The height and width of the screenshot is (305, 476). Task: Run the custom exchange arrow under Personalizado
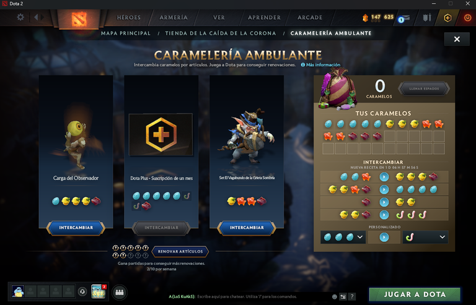pos(384,237)
